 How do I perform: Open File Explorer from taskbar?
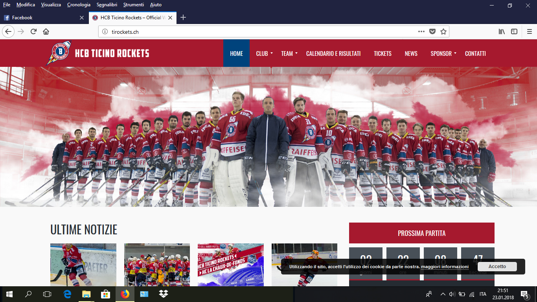86,294
